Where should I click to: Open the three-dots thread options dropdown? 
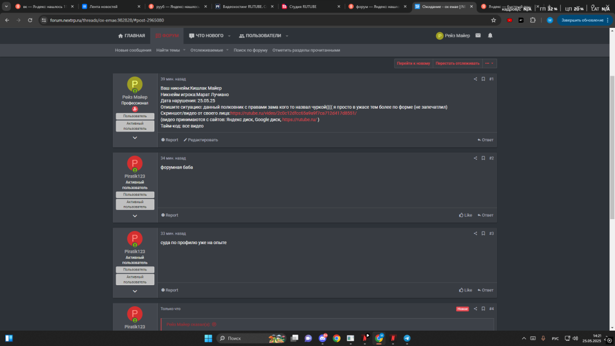[489, 63]
